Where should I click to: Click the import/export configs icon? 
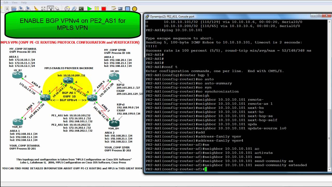coord(74,9)
